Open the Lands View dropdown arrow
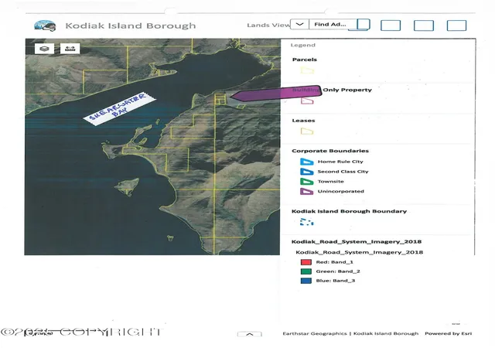This screenshot has width=495, height=348. click(299, 24)
